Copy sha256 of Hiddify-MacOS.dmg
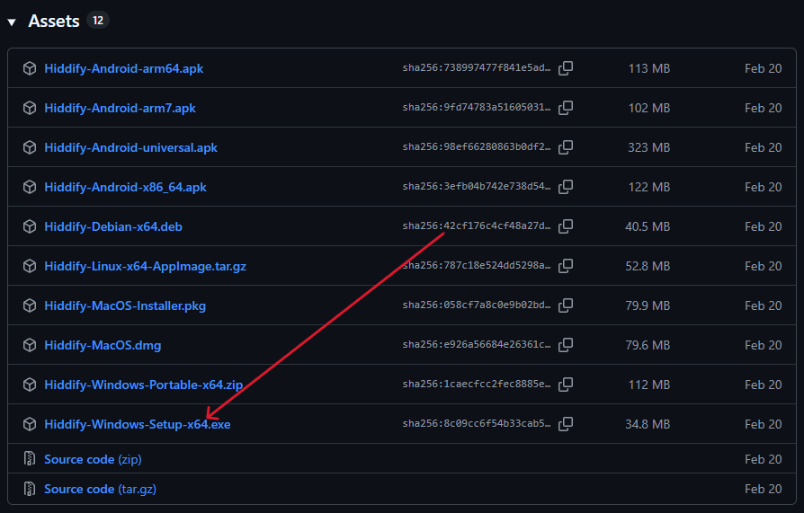 tap(566, 345)
